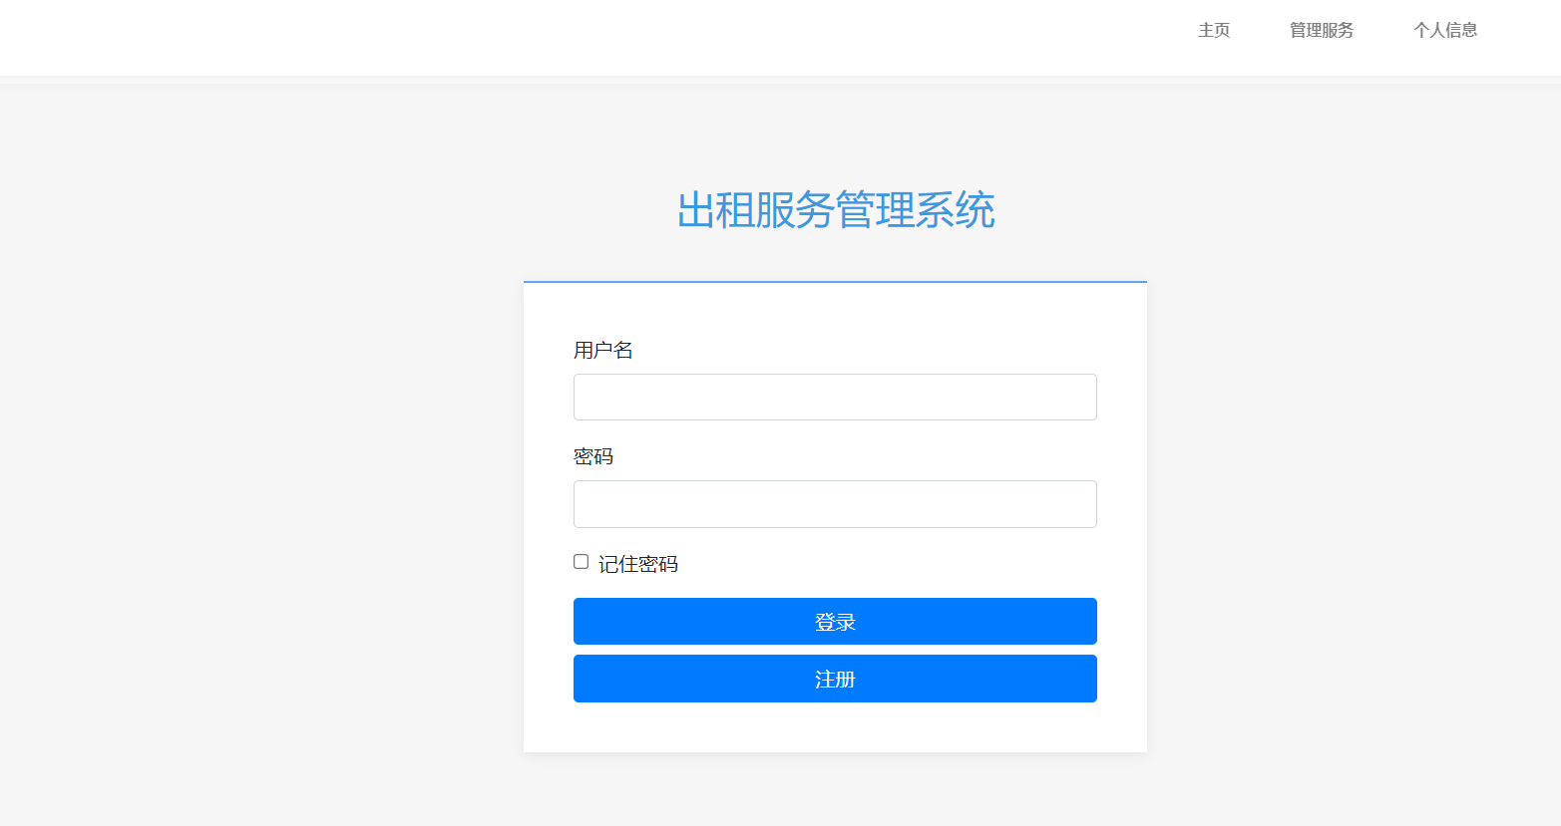Click the empty header bar beside 主页

[x=598, y=37]
